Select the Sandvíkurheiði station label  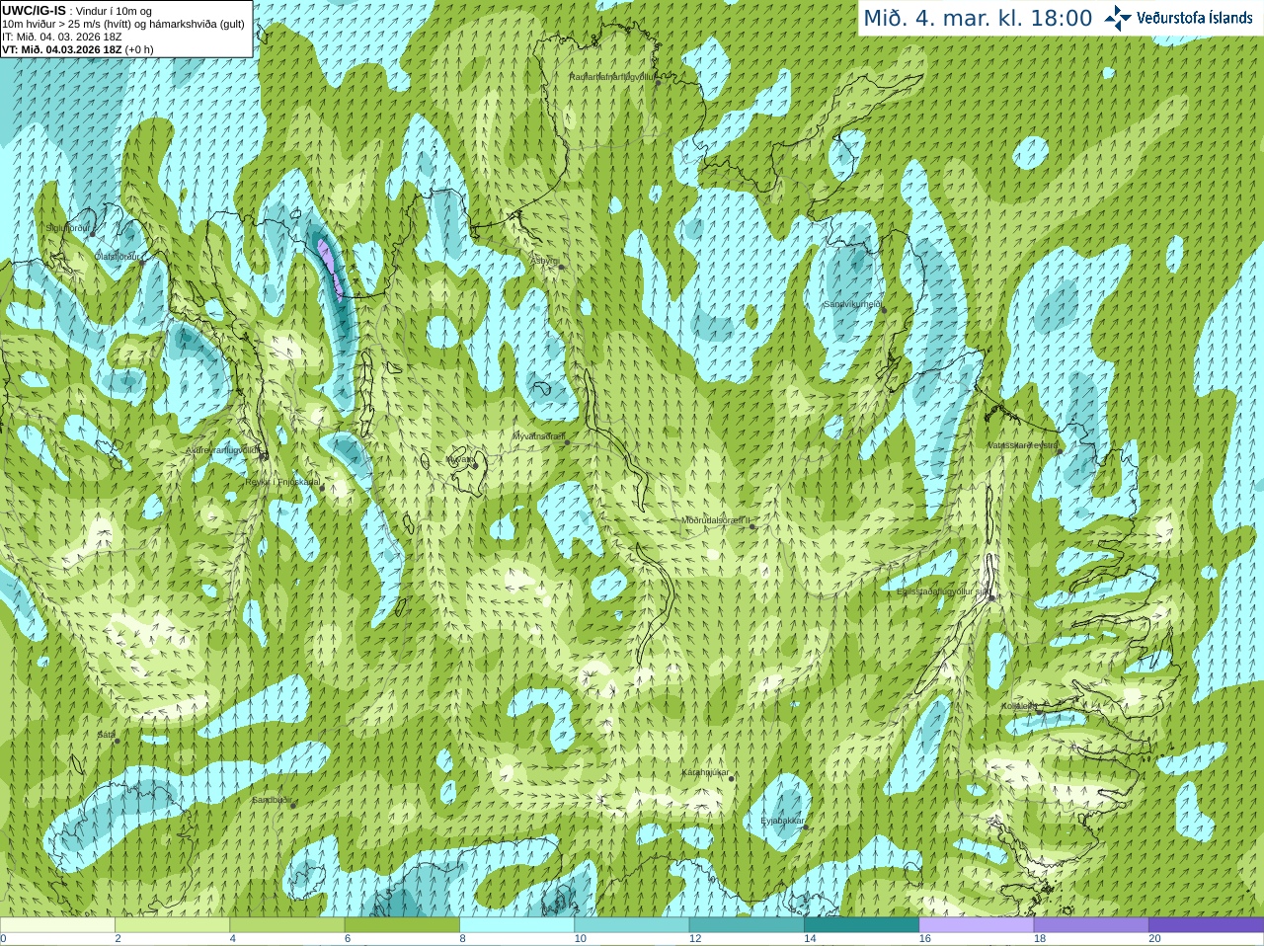(852, 304)
